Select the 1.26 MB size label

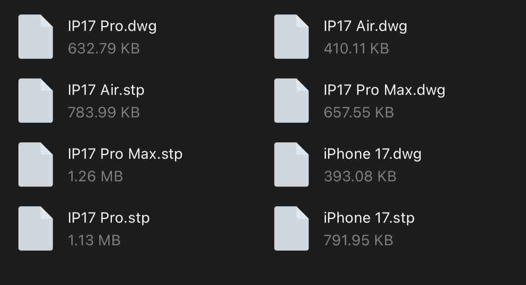tap(95, 176)
